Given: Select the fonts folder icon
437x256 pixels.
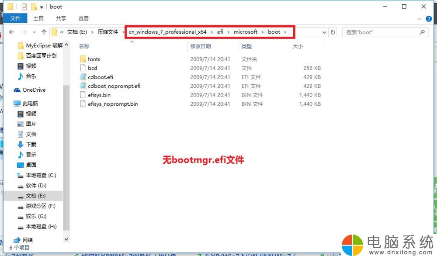Looking at the screenshot, I should [83, 59].
